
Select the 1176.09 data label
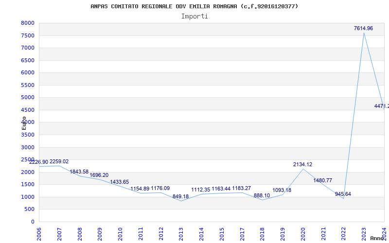click(x=160, y=189)
